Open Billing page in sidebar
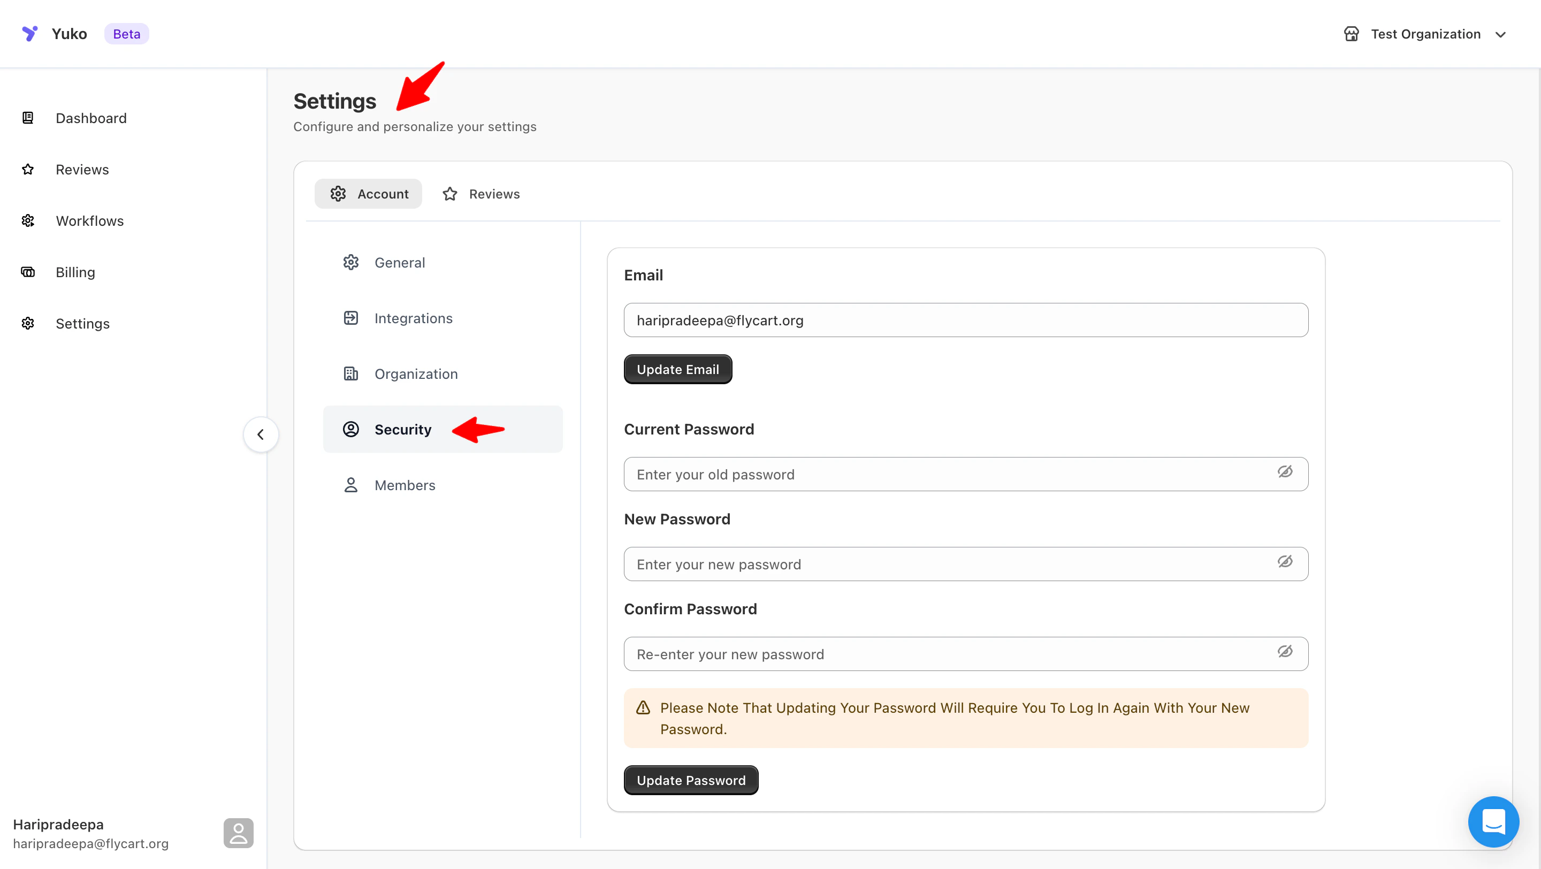 [75, 272]
